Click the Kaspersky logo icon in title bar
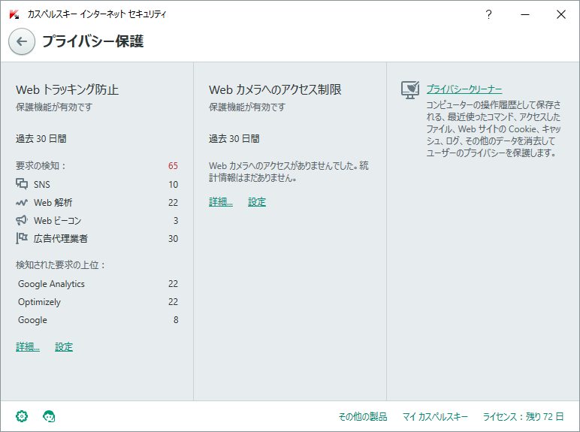Screen dimensions: 580x432 (x=14, y=14)
